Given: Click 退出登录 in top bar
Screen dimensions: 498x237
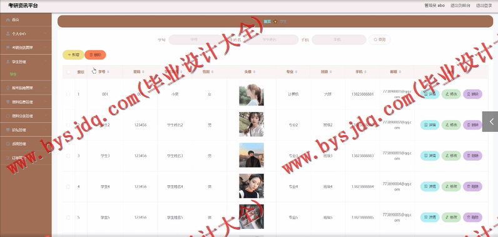Looking at the screenshot, I should pos(484,6).
